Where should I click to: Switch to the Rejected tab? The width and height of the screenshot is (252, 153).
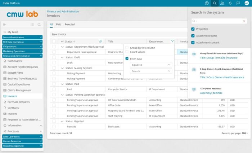tap(69, 25)
